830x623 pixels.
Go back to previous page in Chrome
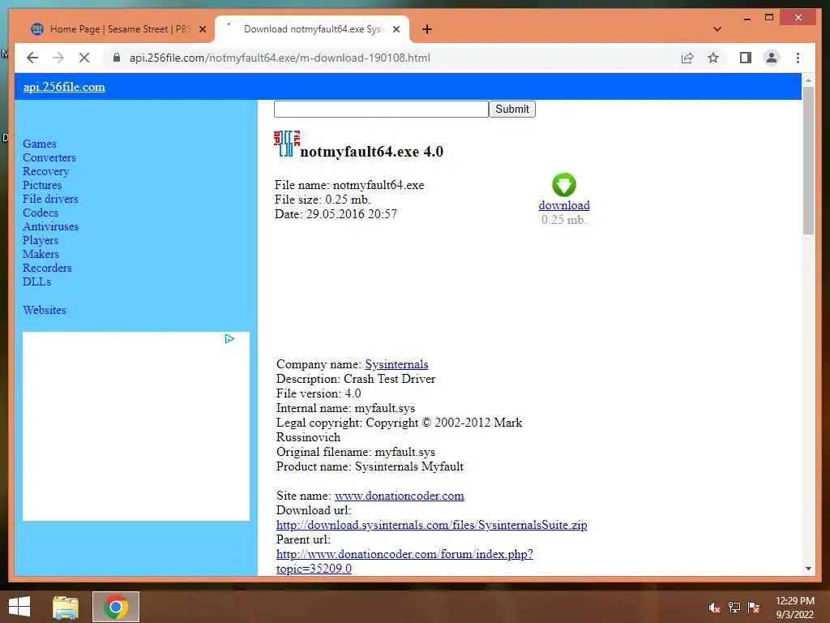(x=32, y=58)
